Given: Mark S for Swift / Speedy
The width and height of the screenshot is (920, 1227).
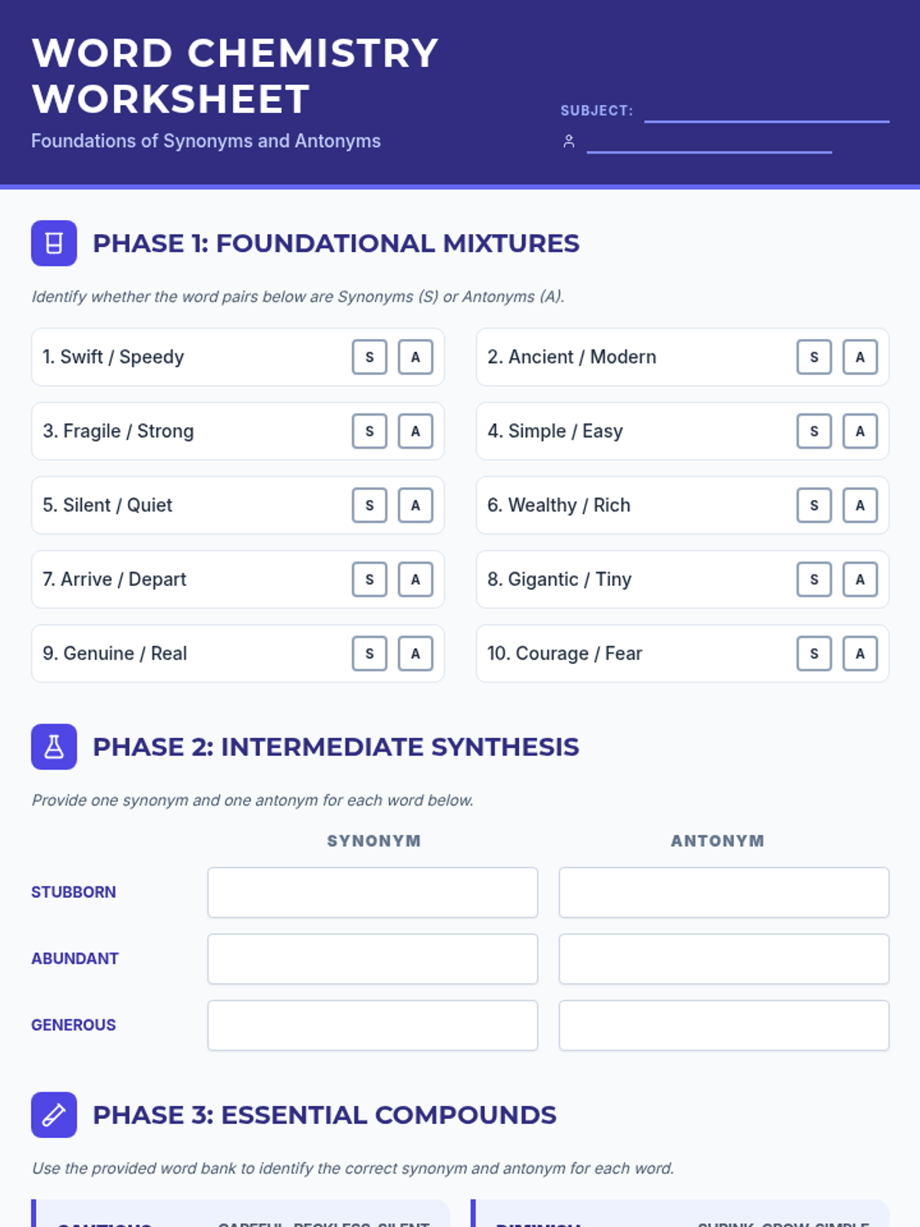Looking at the screenshot, I should [370, 357].
